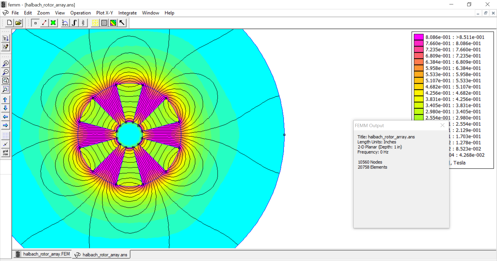Pan view down with the down arrow

pos(5,108)
